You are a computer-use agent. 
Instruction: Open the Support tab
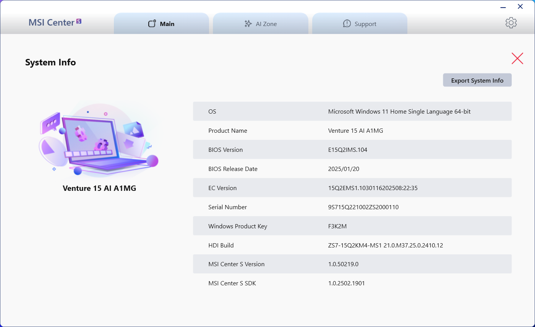click(360, 24)
